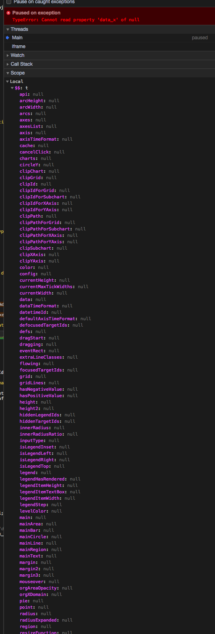
Task: Select 'axisTimeFormat: null' row
Action: 46,139
